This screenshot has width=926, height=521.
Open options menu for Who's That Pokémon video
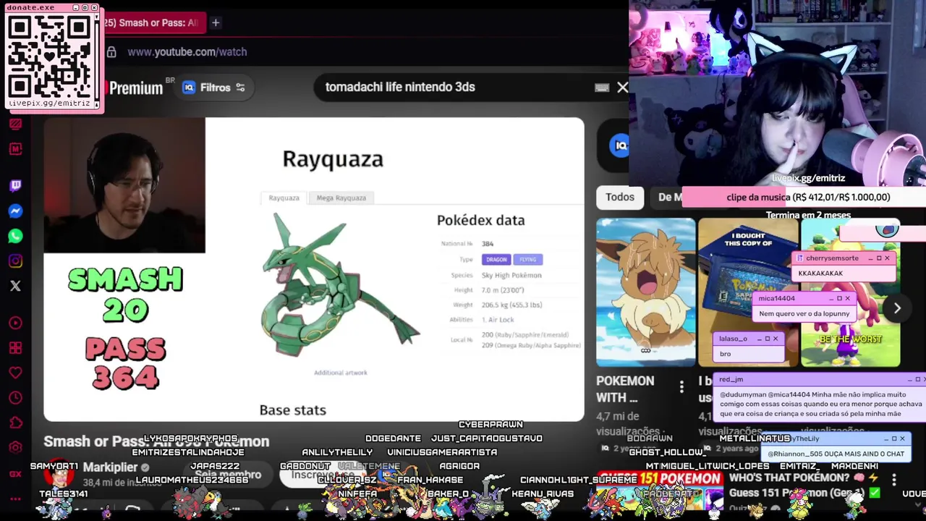click(x=894, y=480)
